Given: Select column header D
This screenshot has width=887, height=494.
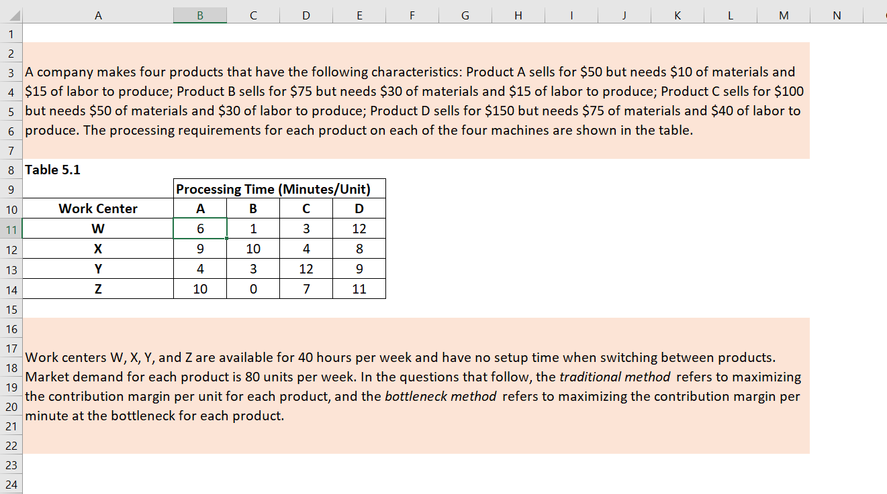Looking at the screenshot, I should click(x=306, y=15).
